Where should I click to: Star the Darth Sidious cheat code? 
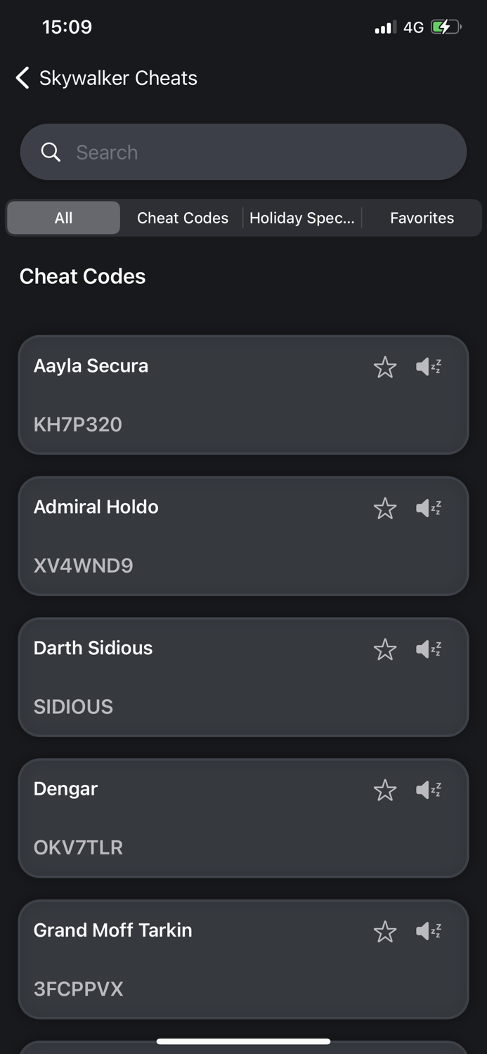(385, 649)
